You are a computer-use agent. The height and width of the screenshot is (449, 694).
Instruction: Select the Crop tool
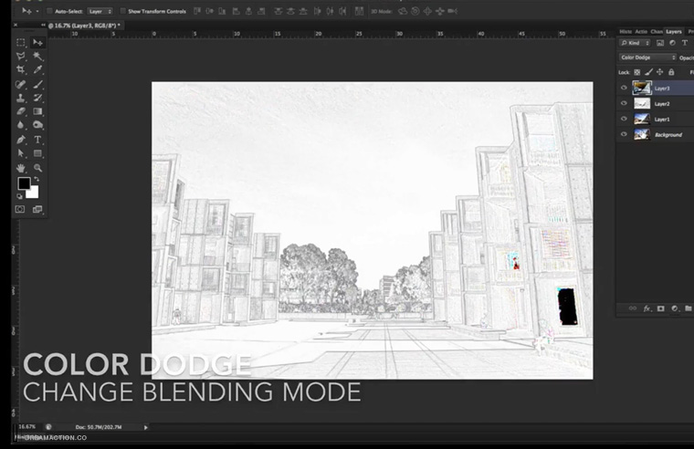20,69
